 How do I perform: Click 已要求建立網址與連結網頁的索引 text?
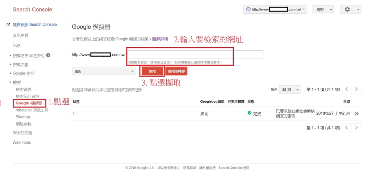[295, 113]
